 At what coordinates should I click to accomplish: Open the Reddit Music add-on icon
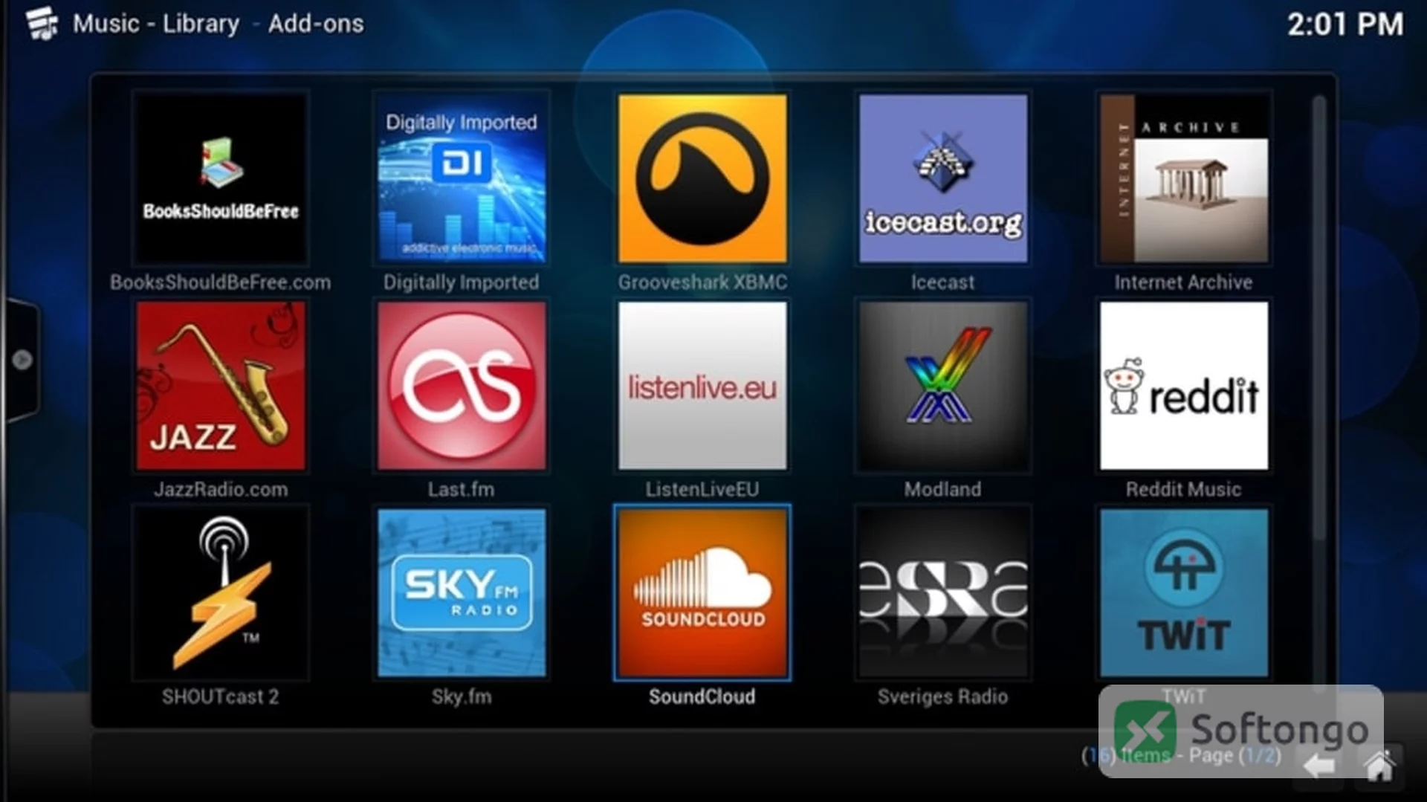click(x=1184, y=386)
